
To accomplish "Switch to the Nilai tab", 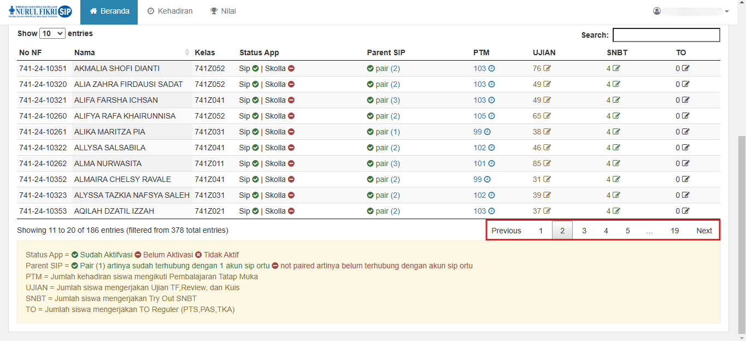I will 223,11.
